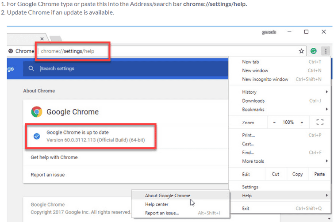Select About Google Chrome in the Help submenu
The height and width of the screenshot is (222, 334).
point(168,195)
